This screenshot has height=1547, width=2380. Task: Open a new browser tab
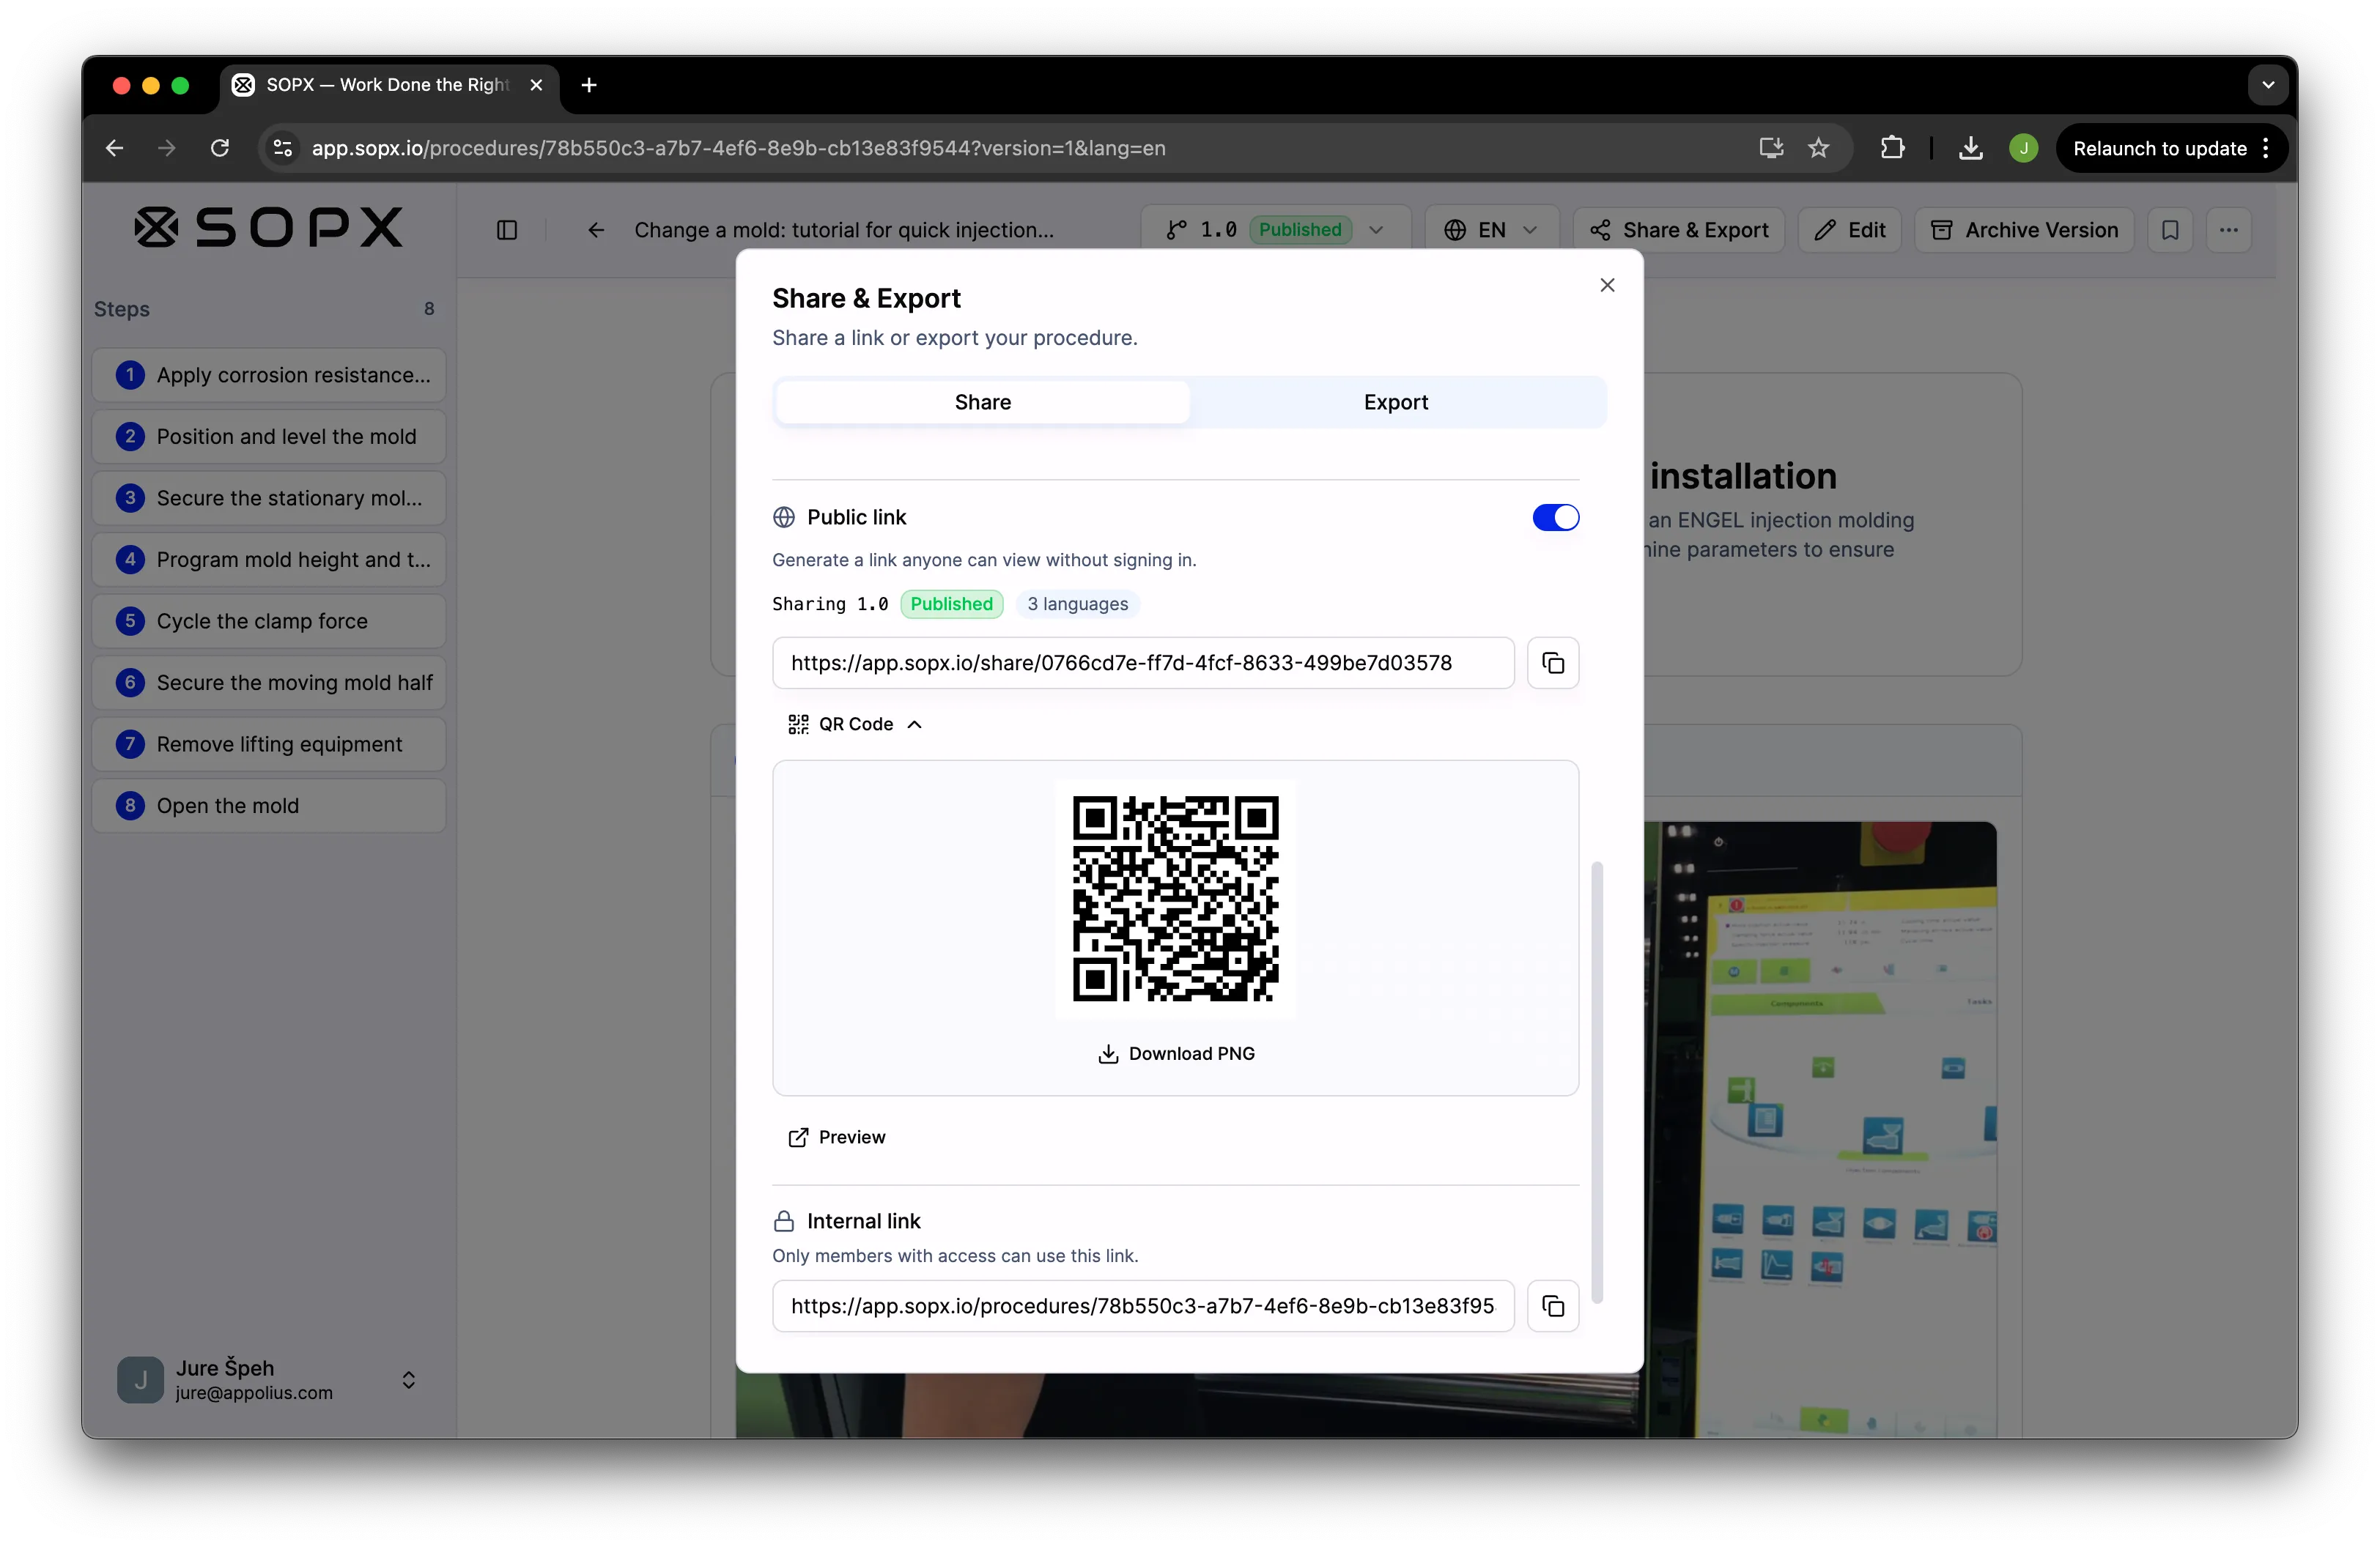pyautogui.click(x=589, y=85)
